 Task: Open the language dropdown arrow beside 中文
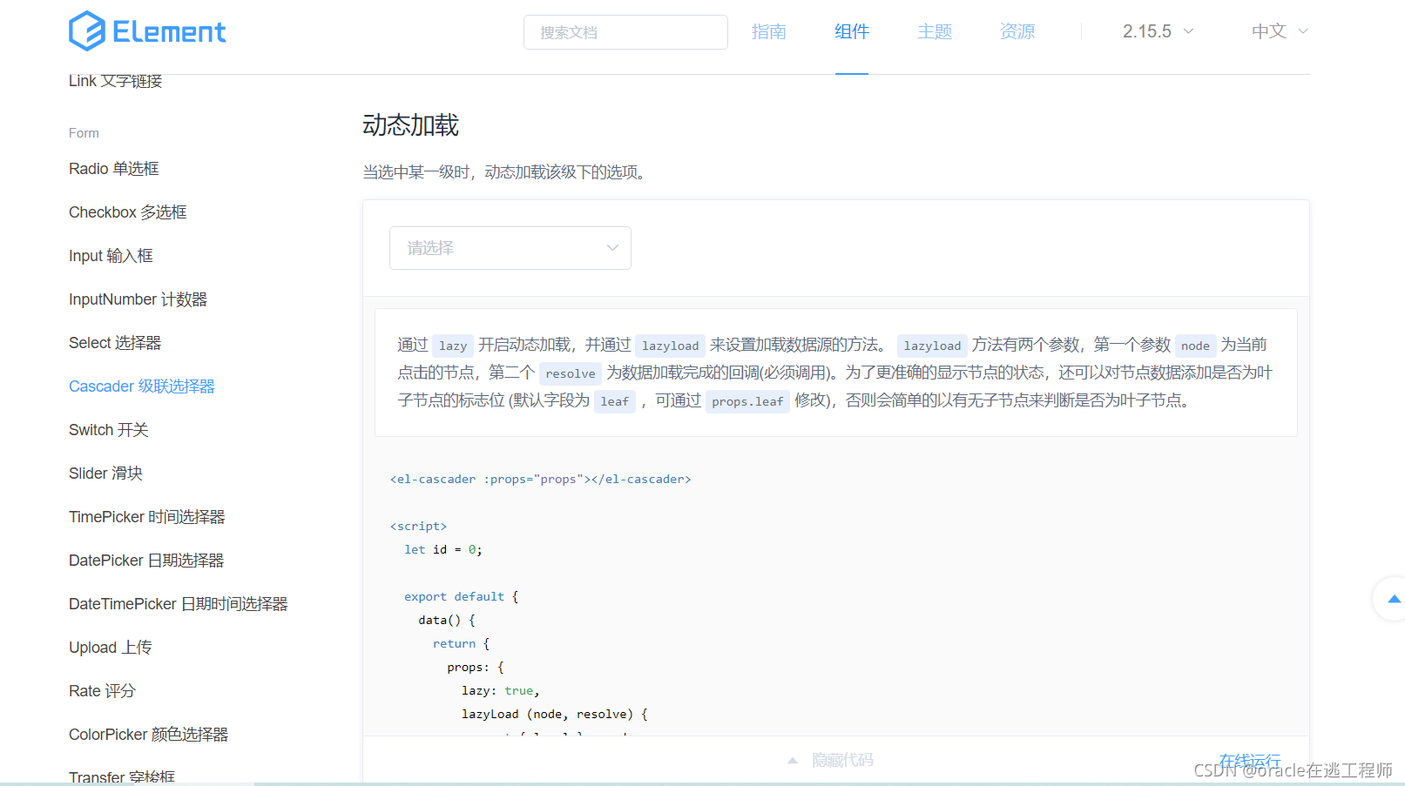[1303, 31]
